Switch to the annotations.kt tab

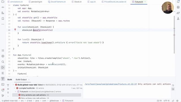point(15,2)
